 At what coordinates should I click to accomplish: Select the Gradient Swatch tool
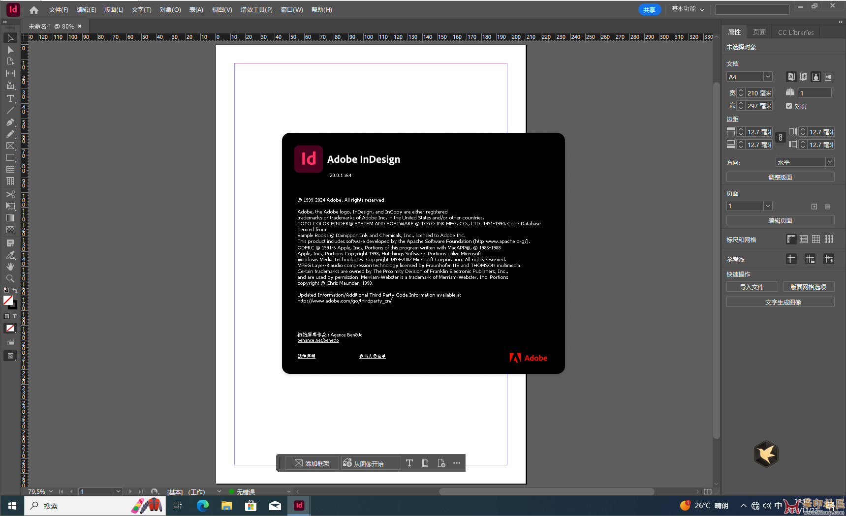[x=10, y=218]
